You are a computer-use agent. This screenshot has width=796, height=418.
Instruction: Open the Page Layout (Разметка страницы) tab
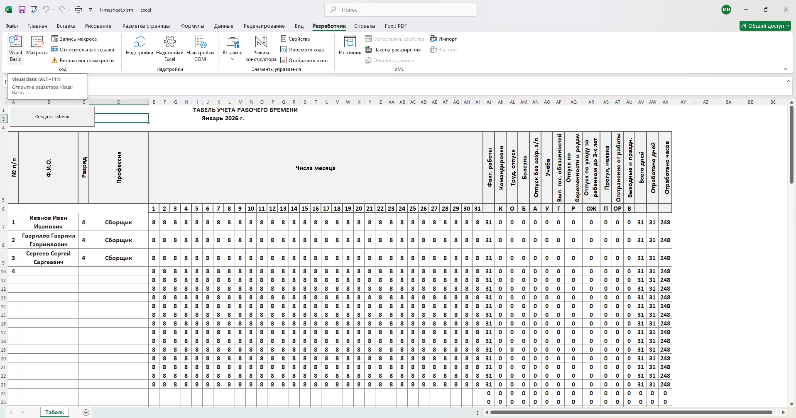point(146,26)
